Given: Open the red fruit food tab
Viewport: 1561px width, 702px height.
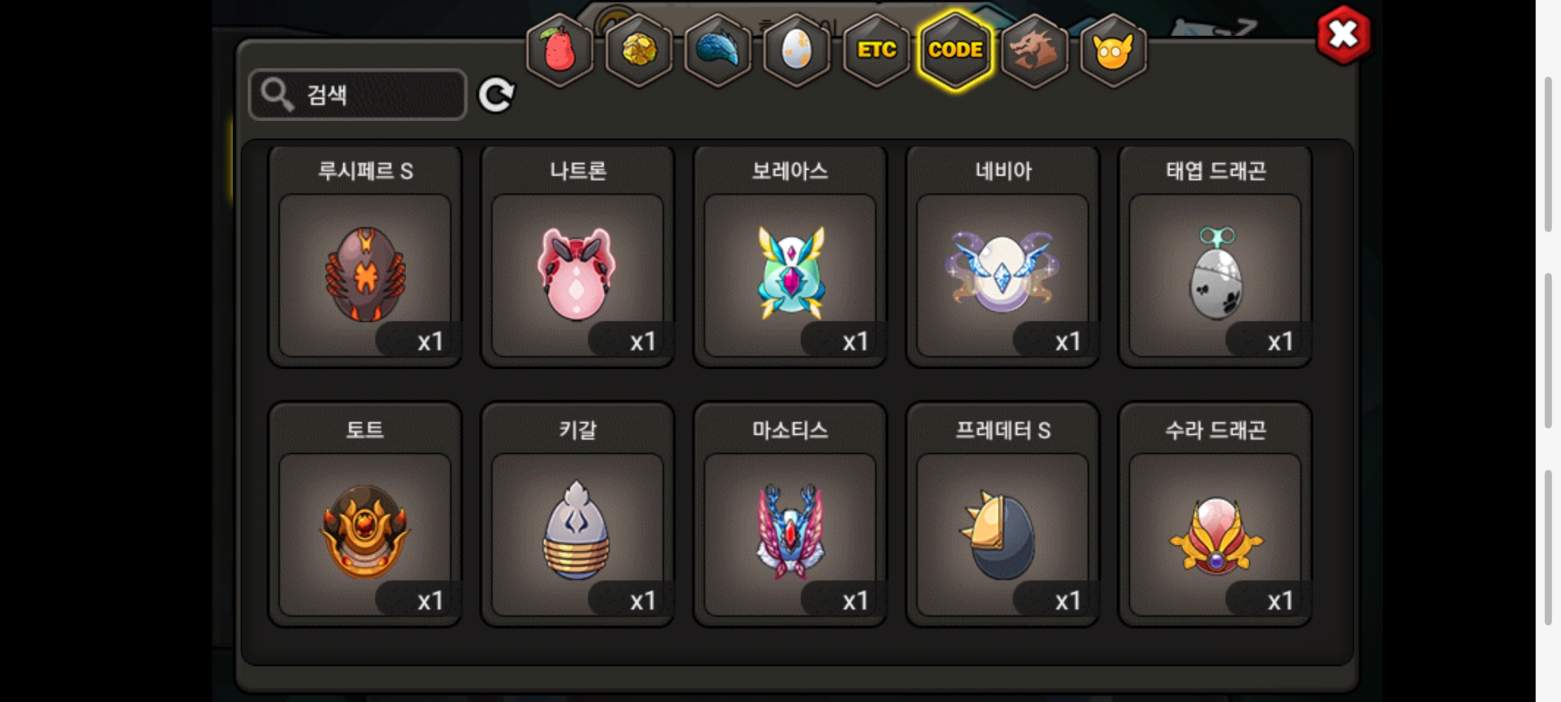Looking at the screenshot, I should point(559,50).
